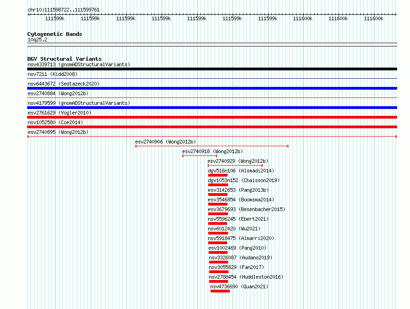Select nsv6012420 (Wu2021) label

tap(234, 229)
